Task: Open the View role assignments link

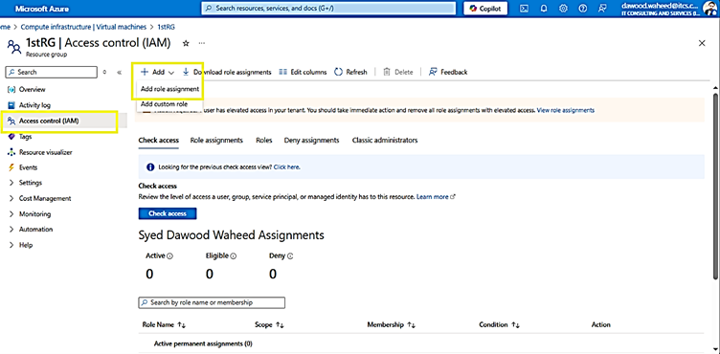Action: click(566, 110)
